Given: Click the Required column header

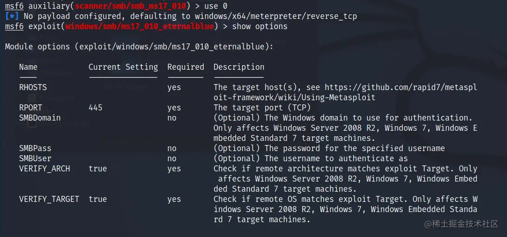Looking at the screenshot, I should (186, 67).
